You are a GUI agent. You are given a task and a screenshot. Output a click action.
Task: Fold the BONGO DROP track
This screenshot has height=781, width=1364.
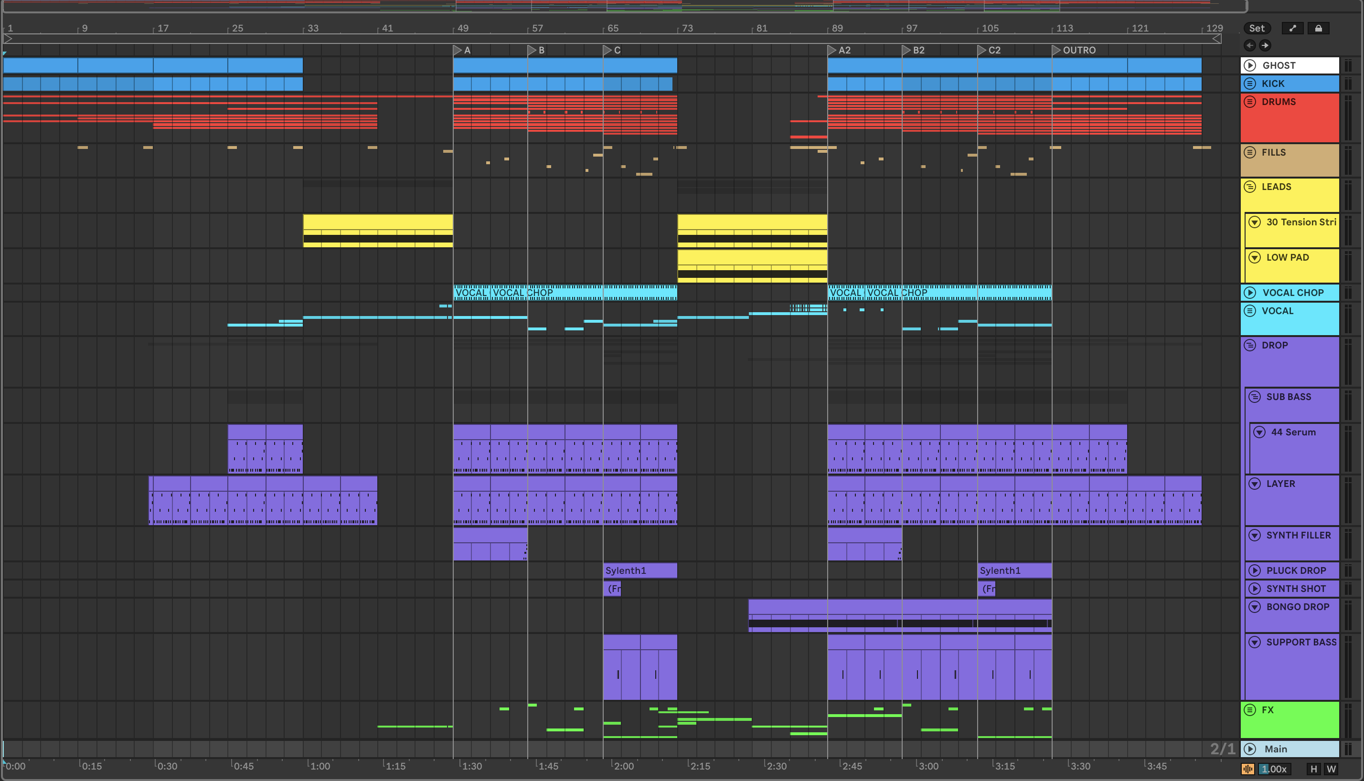tap(1255, 607)
